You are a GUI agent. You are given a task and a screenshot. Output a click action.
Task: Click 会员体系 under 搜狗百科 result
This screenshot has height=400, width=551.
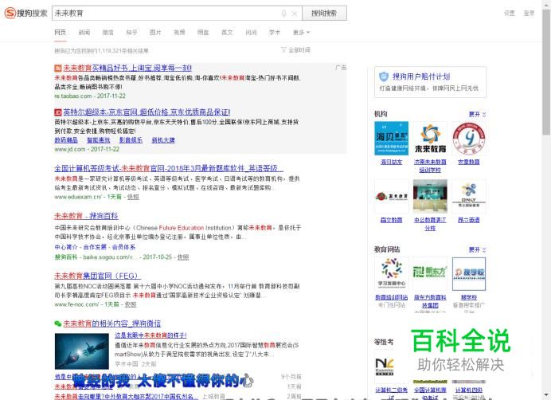click(x=123, y=247)
